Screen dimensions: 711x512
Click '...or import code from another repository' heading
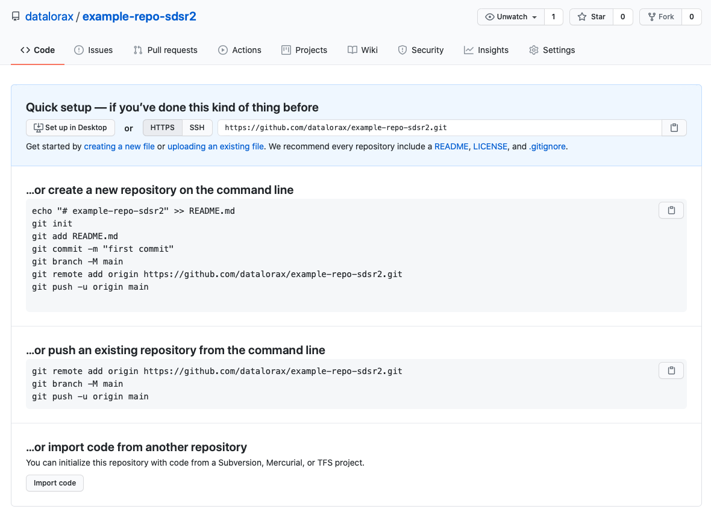137,447
